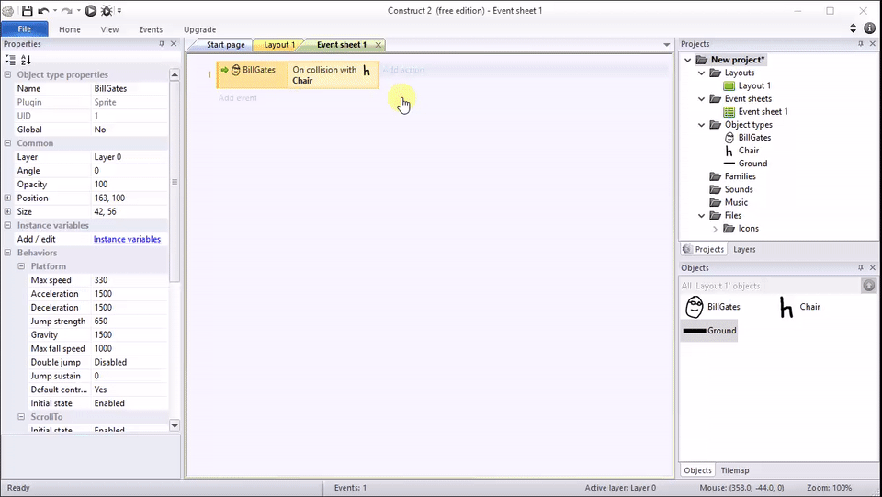
Task: Switch to the Layout 1 tab
Action: coord(279,45)
